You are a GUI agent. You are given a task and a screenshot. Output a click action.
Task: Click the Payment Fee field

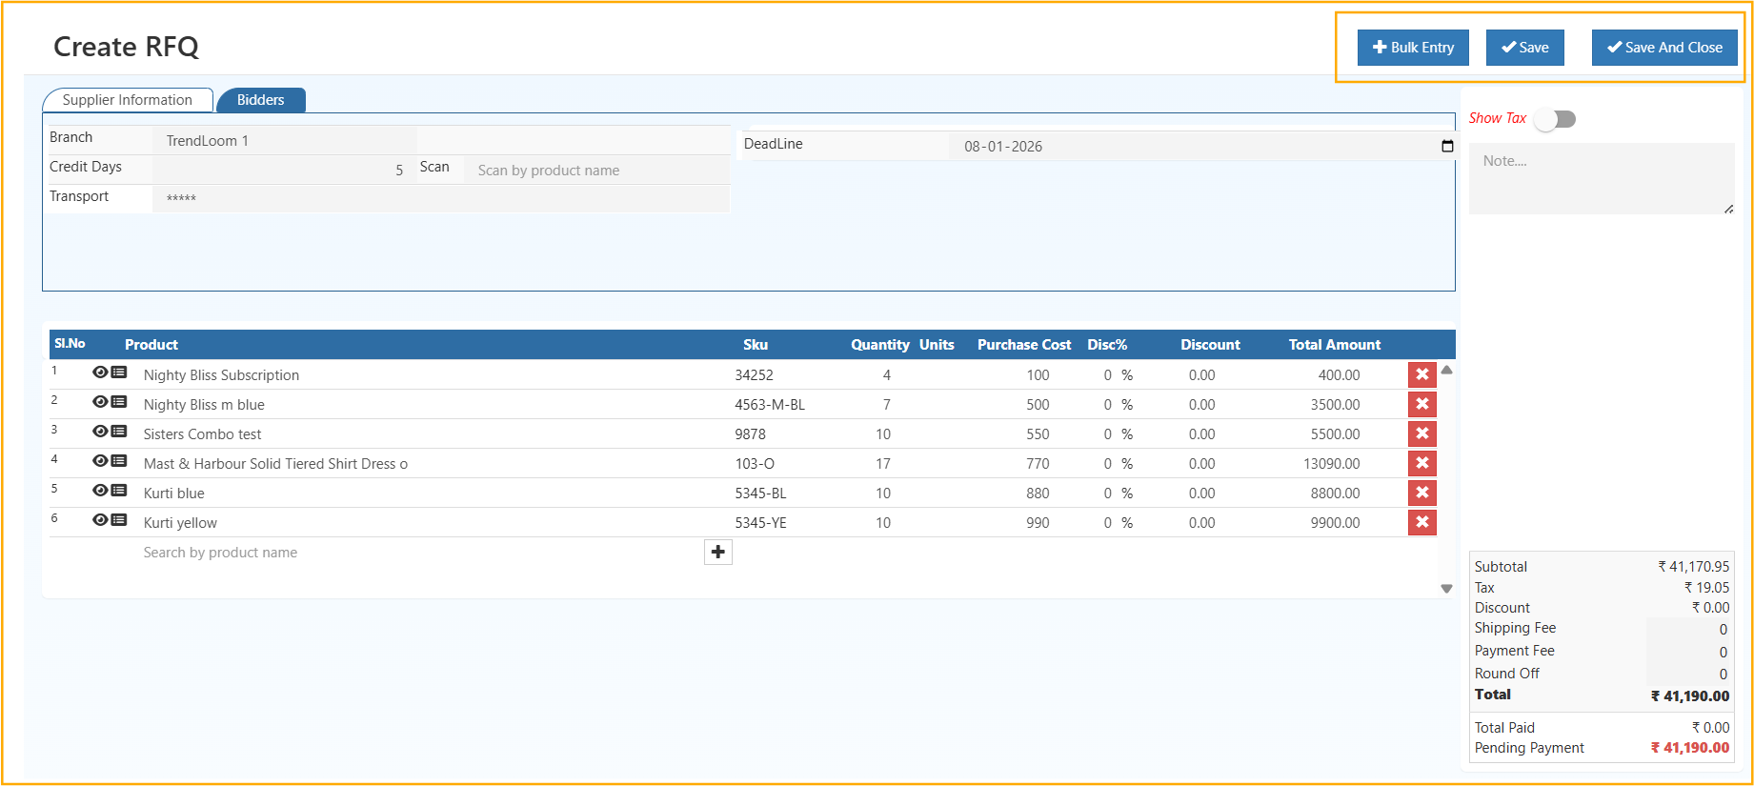(x=1689, y=652)
